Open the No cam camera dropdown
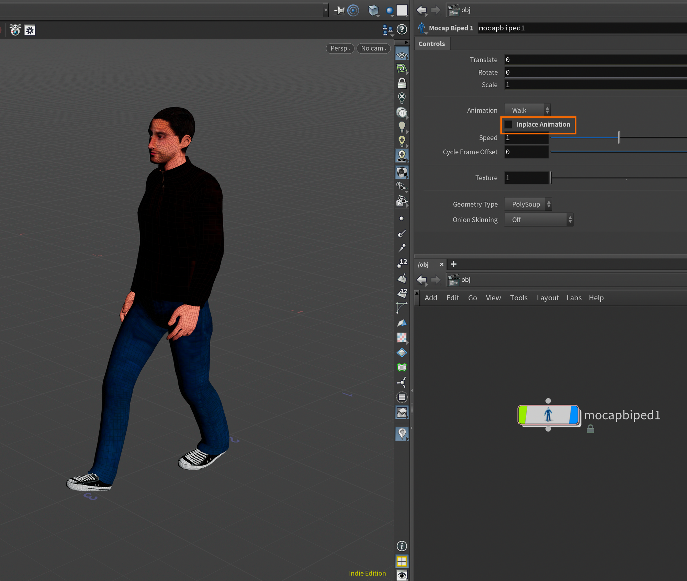 point(374,48)
